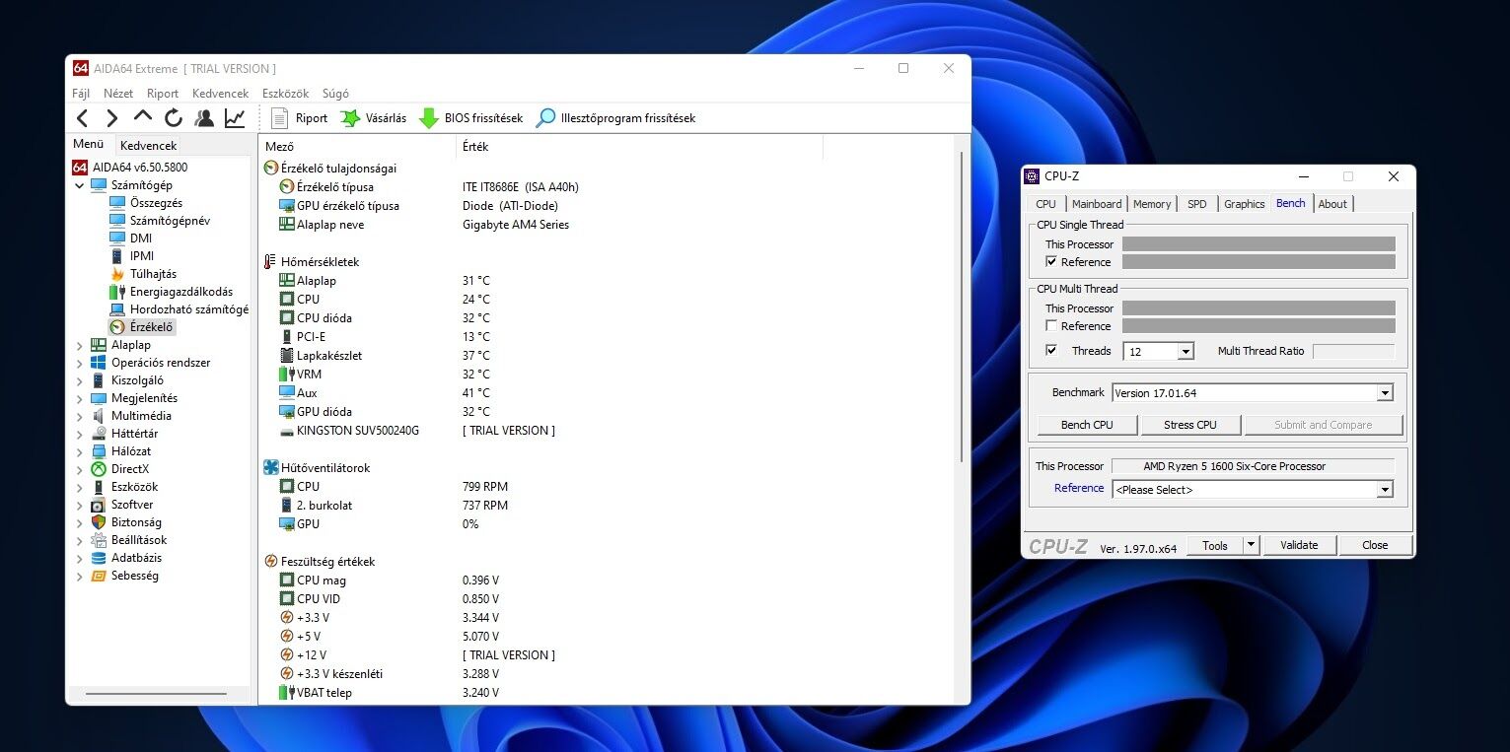1510x752 pixels.
Task: Switch to the SPD tab in CPU-Z
Action: click(1196, 204)
